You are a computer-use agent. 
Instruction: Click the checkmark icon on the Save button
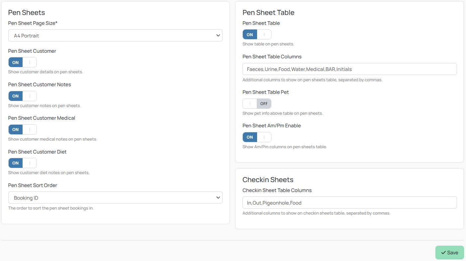(x=444, y=252)
